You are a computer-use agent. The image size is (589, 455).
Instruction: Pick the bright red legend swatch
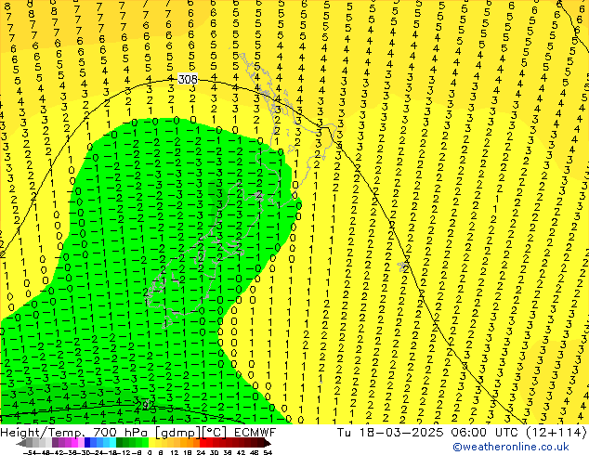point(203,442)
